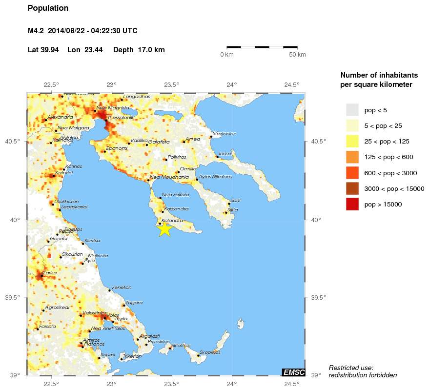Click the Trikerion town label
Image resolution: width=429 pixels, height=391 pixels.
pyautogui.click(x=132, y=356)
